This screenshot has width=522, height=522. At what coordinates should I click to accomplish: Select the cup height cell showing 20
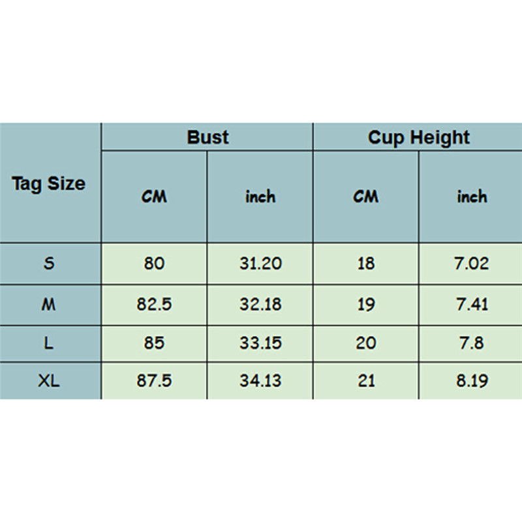coord(366,343)
